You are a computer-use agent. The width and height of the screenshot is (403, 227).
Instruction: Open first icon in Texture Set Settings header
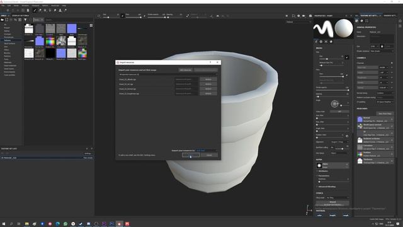[x=357, y=21]
